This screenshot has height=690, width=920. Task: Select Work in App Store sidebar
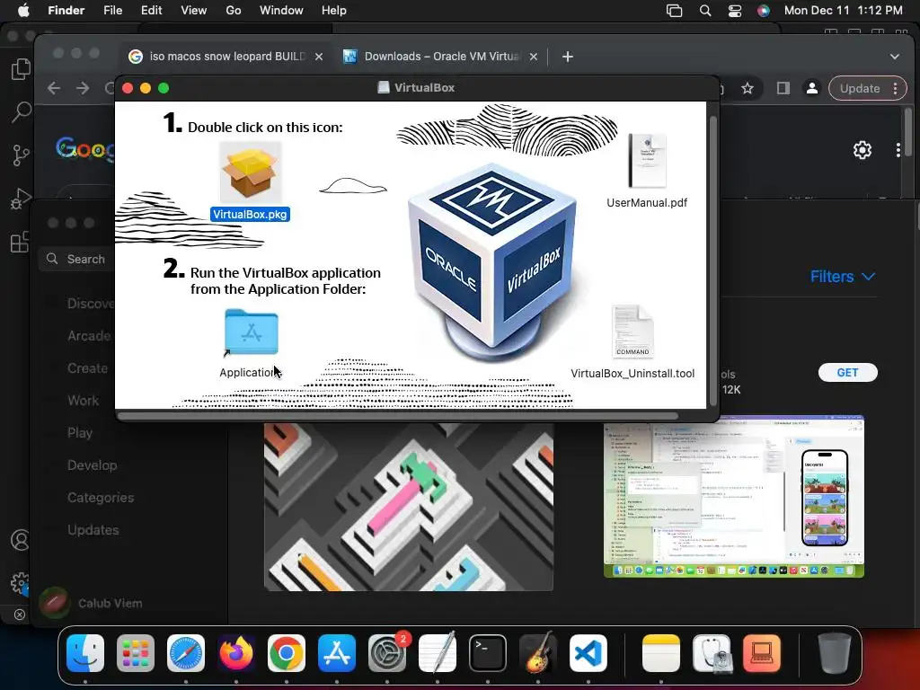84,400
